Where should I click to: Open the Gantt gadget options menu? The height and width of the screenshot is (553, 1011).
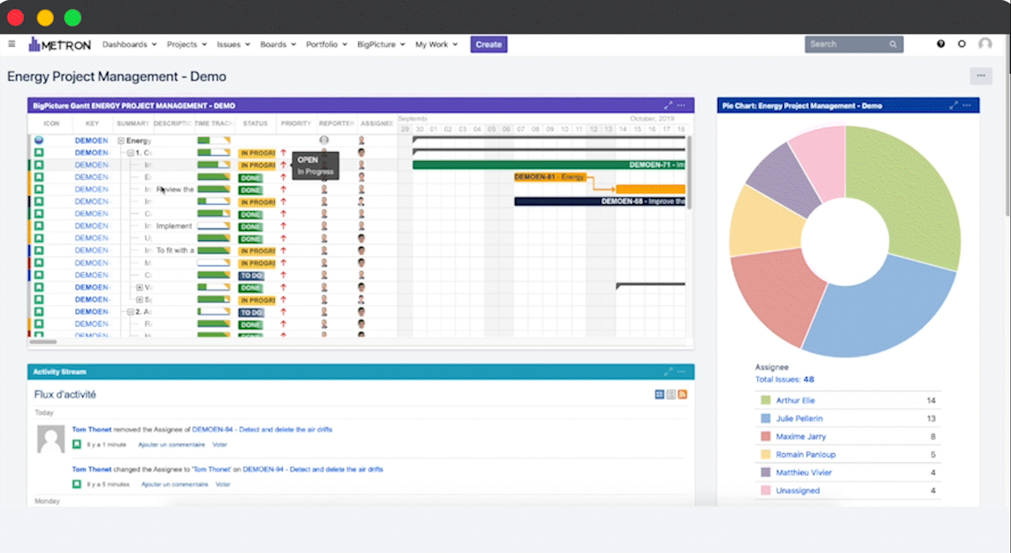point(681,105)
